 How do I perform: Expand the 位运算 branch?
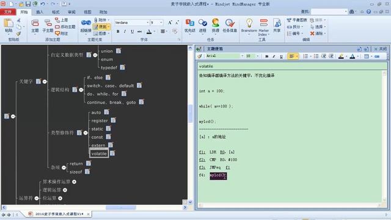coord(60,198)
